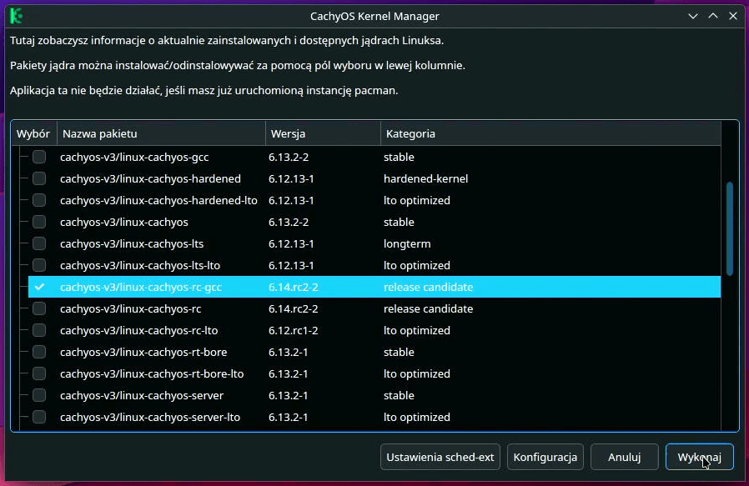The width and height of the screenshot is (749, 486).
Task: Click lto optimized category of linux-cachyos-rt-bore-lto
Action: click(416, 373)
